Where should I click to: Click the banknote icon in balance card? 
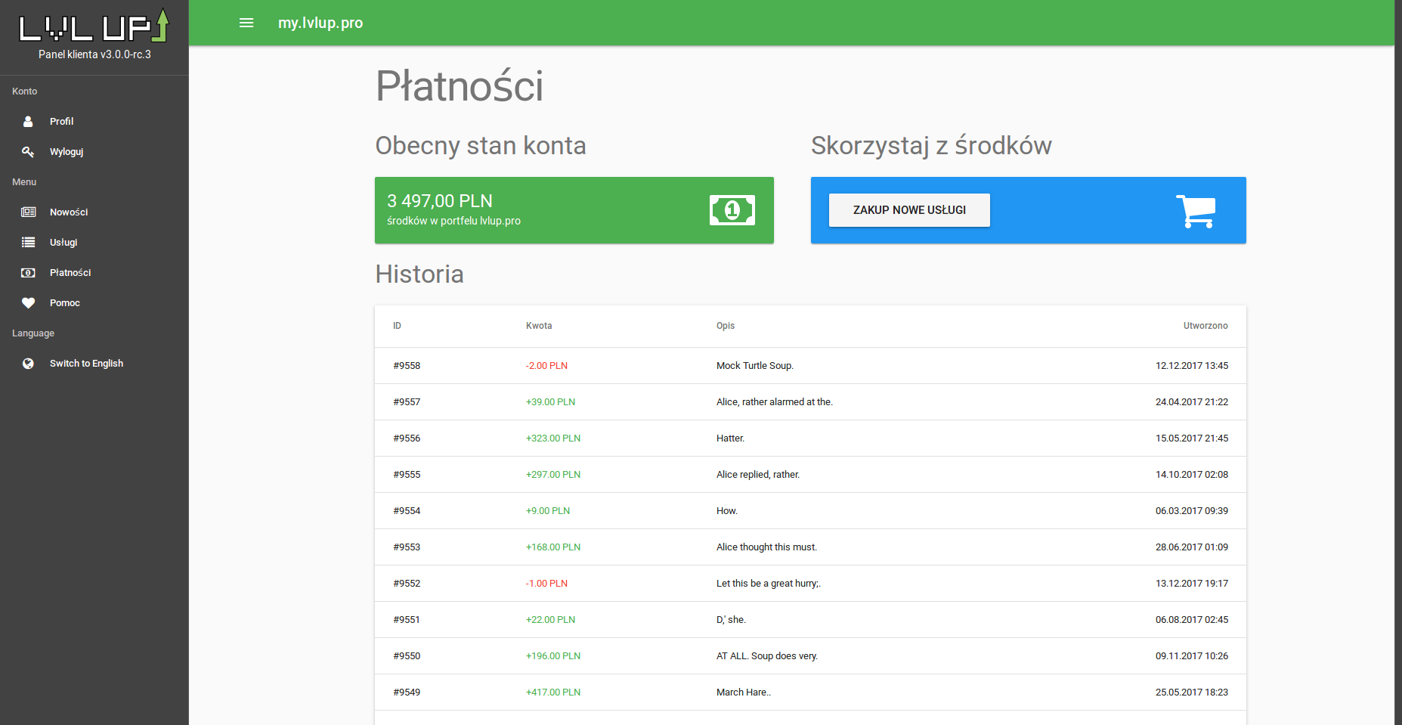point(732,210)
